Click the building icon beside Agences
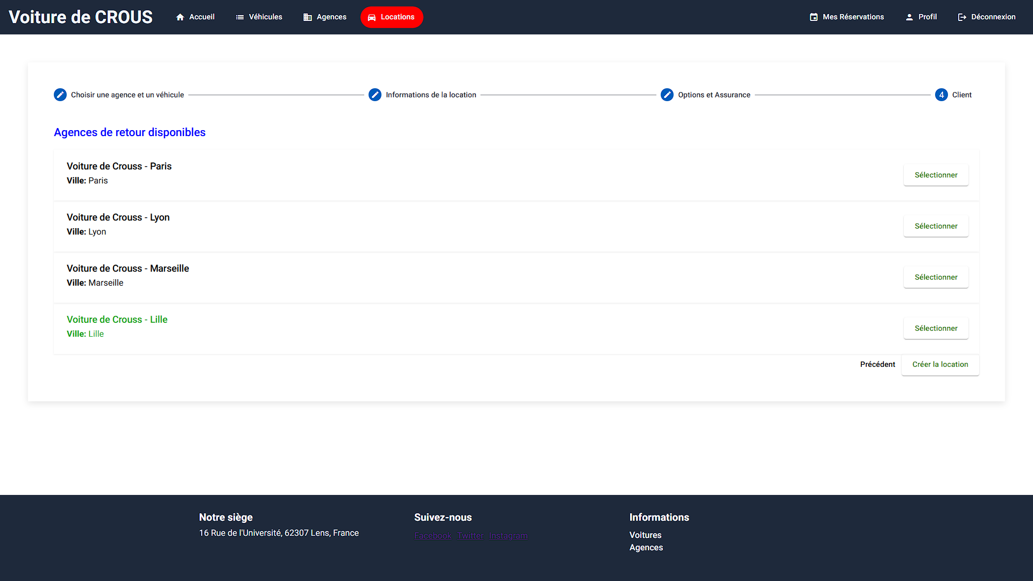Viewport: 1033px width, 581px height. (308, 17)
